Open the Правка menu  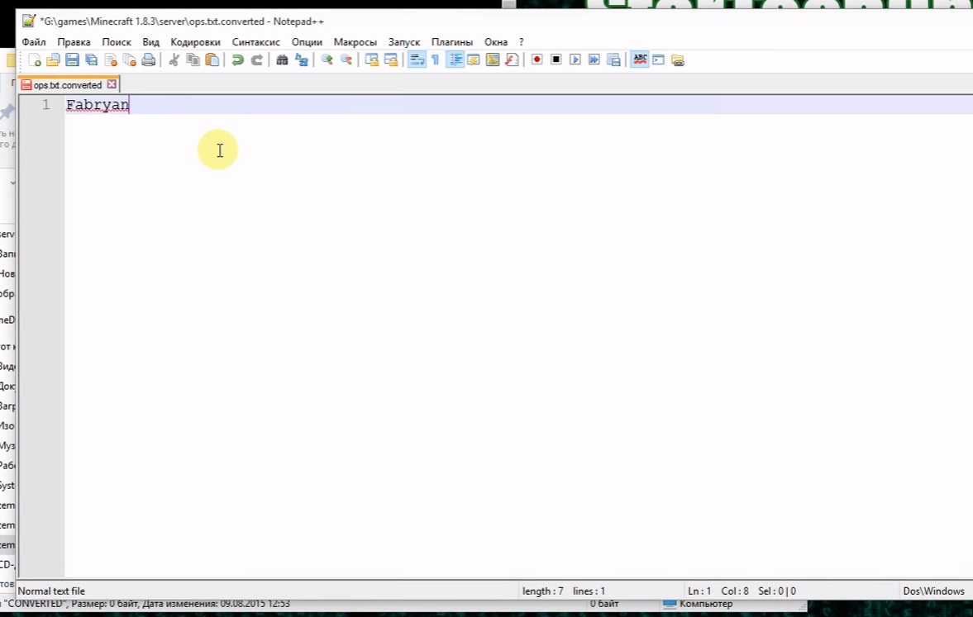click(74, 42)
